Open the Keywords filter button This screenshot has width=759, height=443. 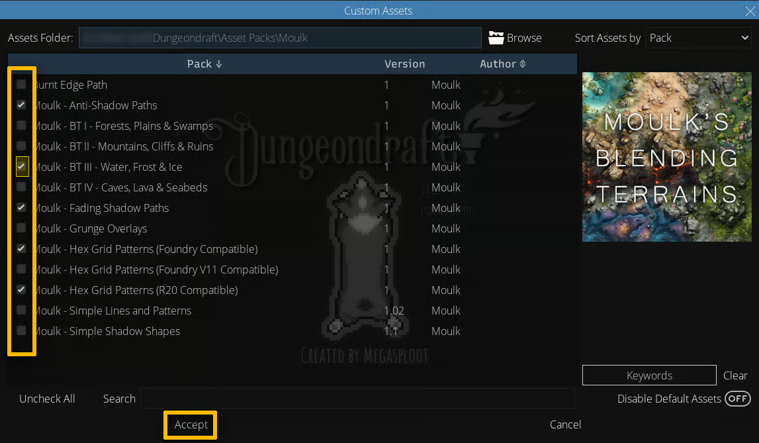click(648, 375)
